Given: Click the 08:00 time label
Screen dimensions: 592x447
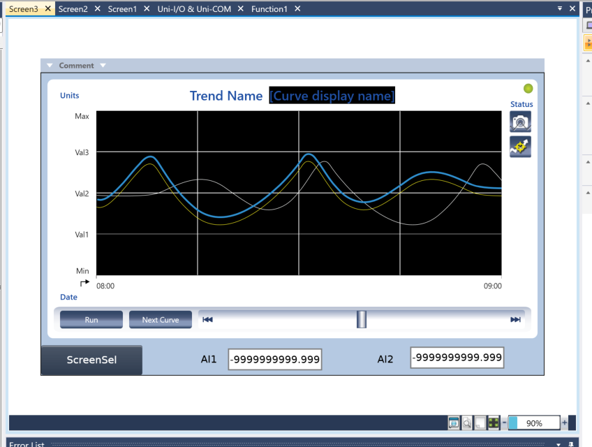Looking at the screenshot, I should [x=105, y=286].
